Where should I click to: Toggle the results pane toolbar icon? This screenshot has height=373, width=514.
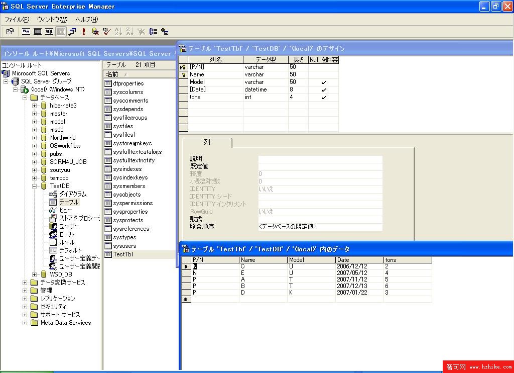(x=61, y=32)
